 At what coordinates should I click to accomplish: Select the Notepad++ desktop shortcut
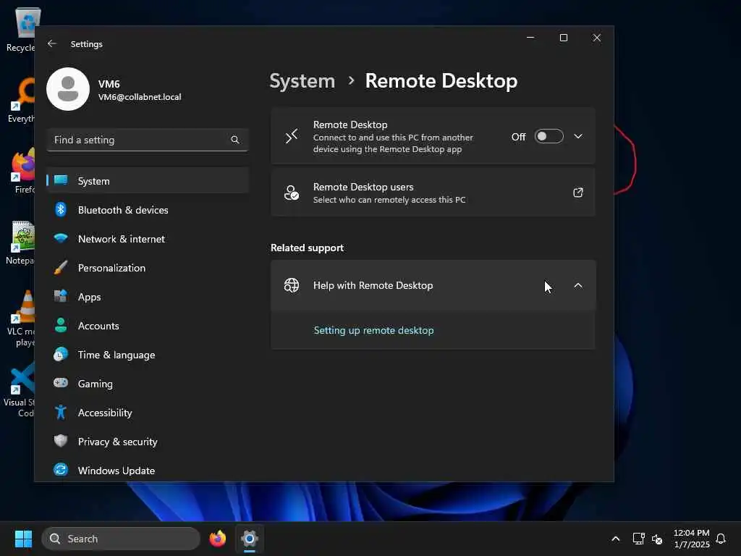click(x=19, y=243)
